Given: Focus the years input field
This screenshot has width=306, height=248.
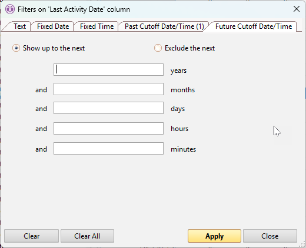Looking at the screenshot, I should pyautogui.click(x=108, y=69).
